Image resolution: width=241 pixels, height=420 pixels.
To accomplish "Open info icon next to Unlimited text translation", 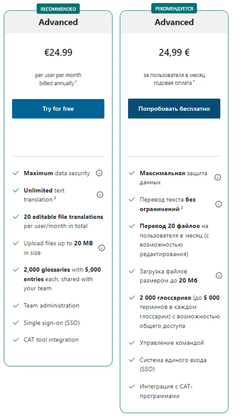I will [100, 195].
